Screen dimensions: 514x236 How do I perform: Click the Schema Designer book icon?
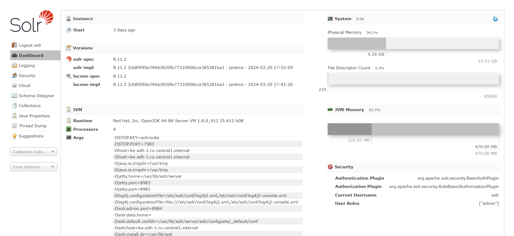(x=15, y=96)
